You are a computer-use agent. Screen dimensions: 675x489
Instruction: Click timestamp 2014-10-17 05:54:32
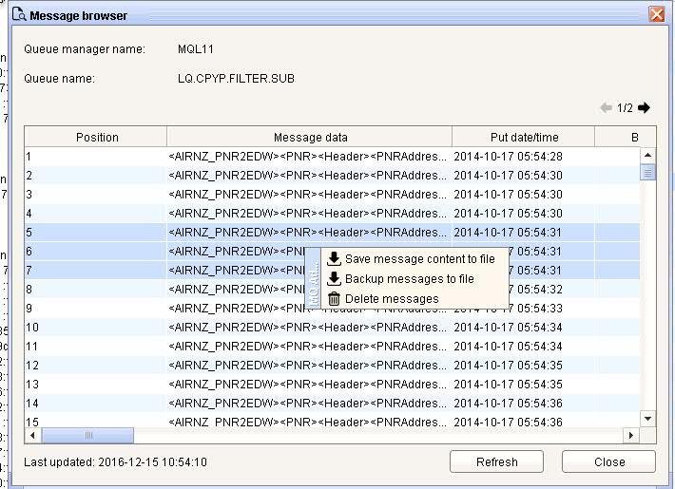pyautogui.click(x=535, y=289)
